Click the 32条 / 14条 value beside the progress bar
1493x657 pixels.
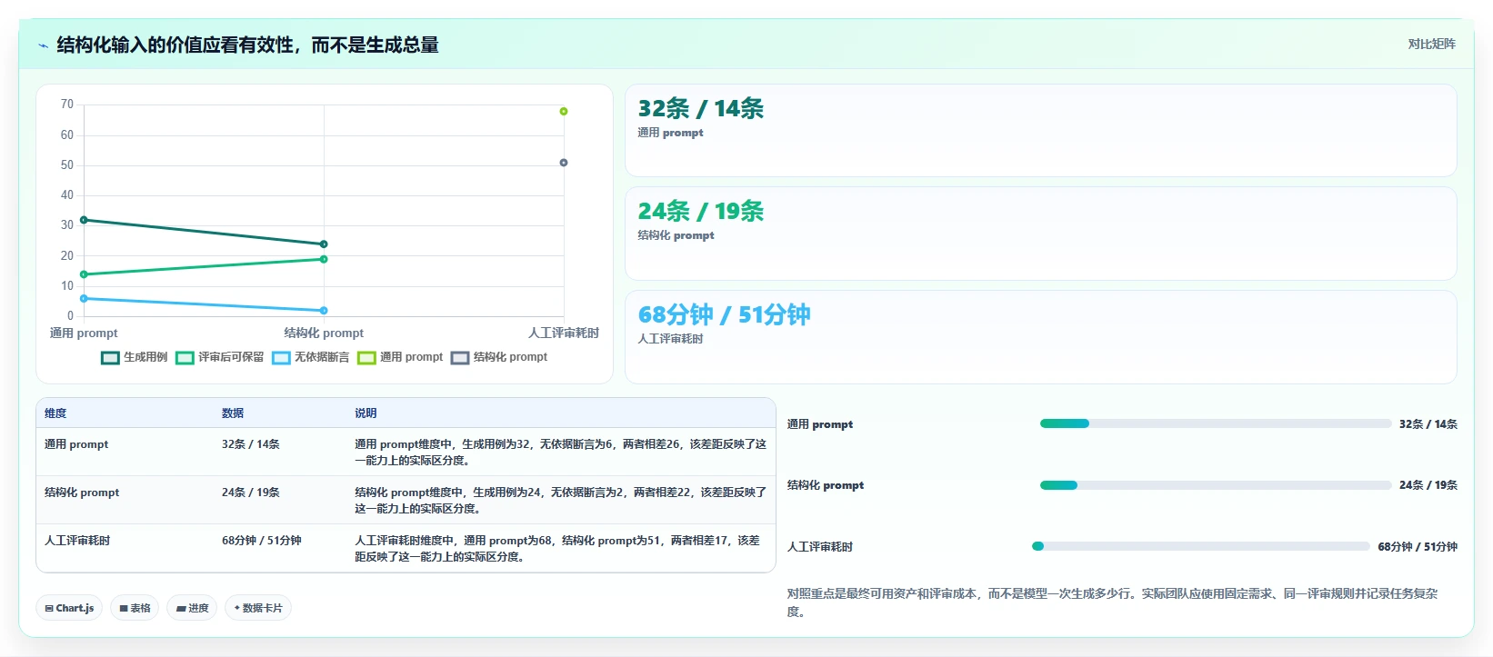pos(1428,424)
